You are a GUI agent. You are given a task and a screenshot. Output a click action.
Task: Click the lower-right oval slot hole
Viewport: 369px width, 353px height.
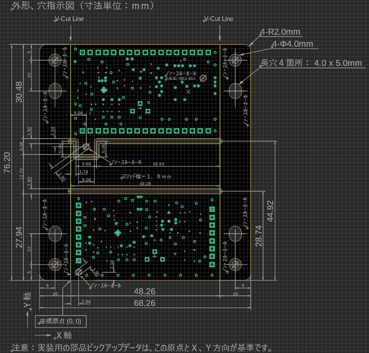coord(235,233)
